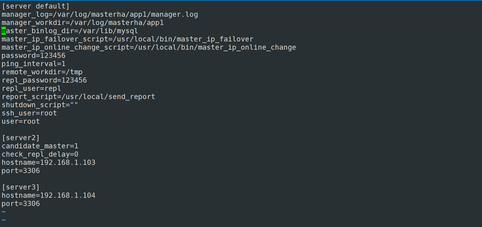
Task: Place cursor on manager_log path line
Action: click(100, 15)
